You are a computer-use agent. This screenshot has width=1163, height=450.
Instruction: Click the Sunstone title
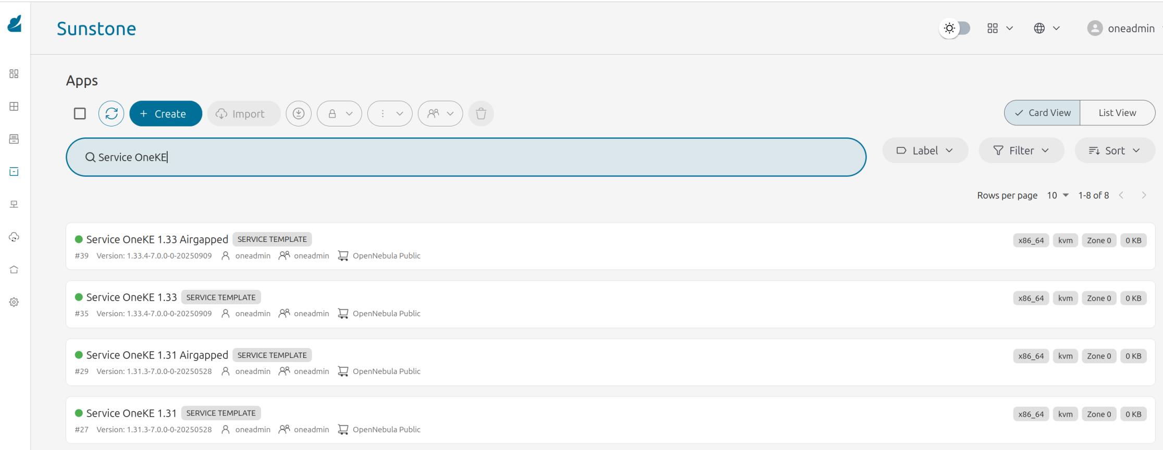(96, 28)
